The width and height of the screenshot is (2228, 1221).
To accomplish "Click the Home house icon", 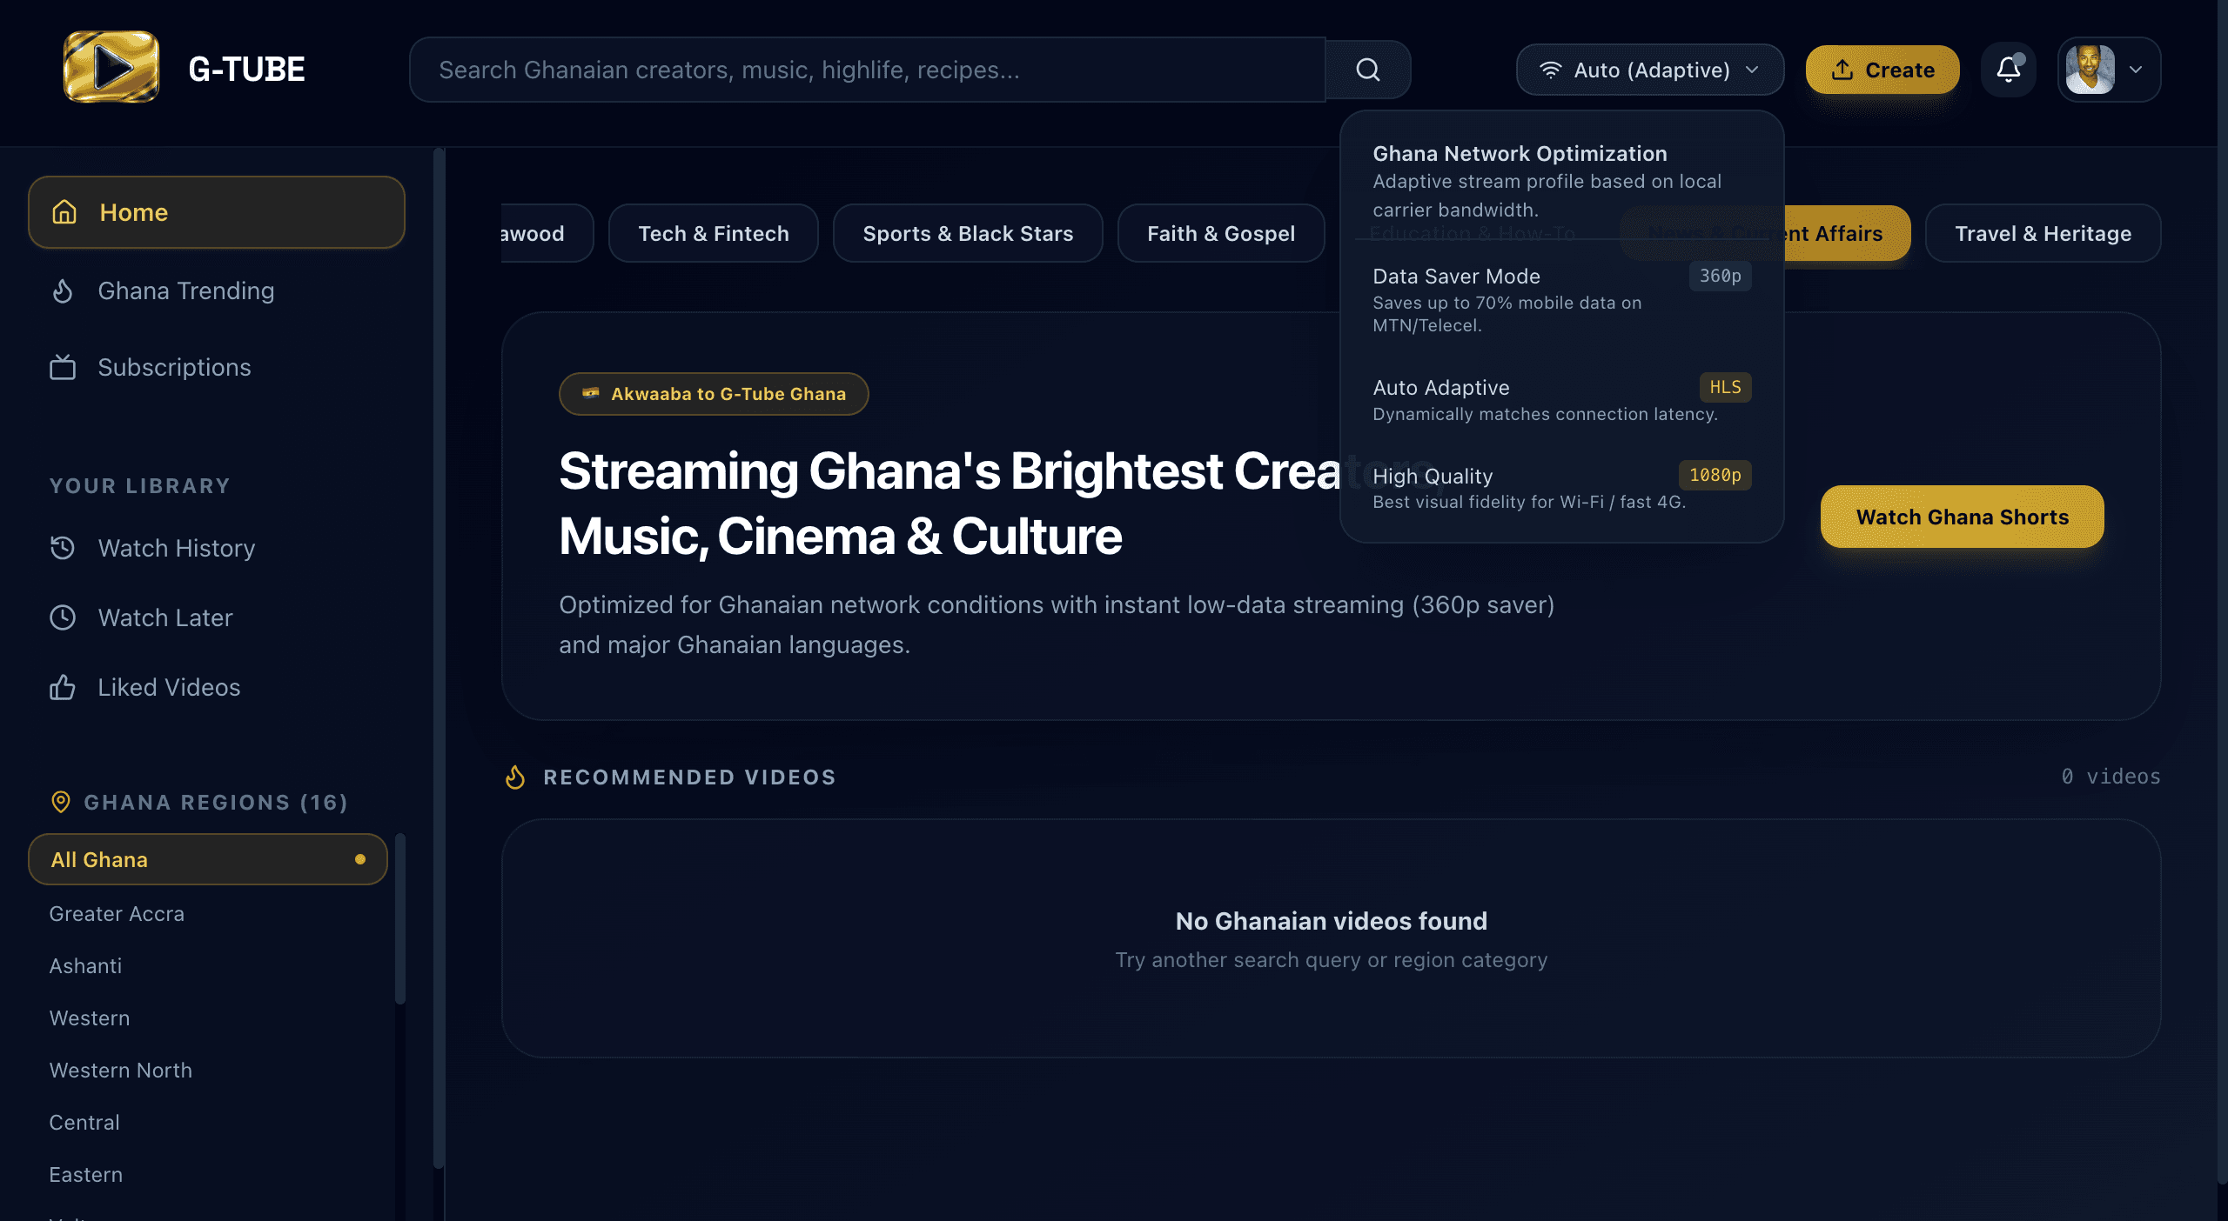I will 64,212.
